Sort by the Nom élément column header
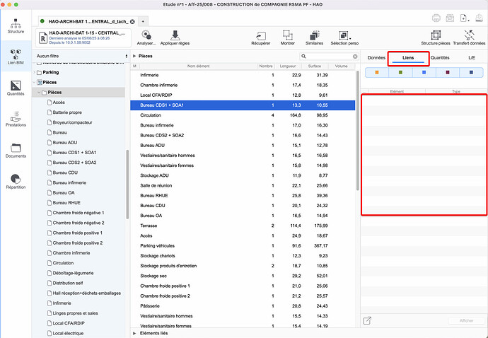488x338 pixels. coord(198,66)
